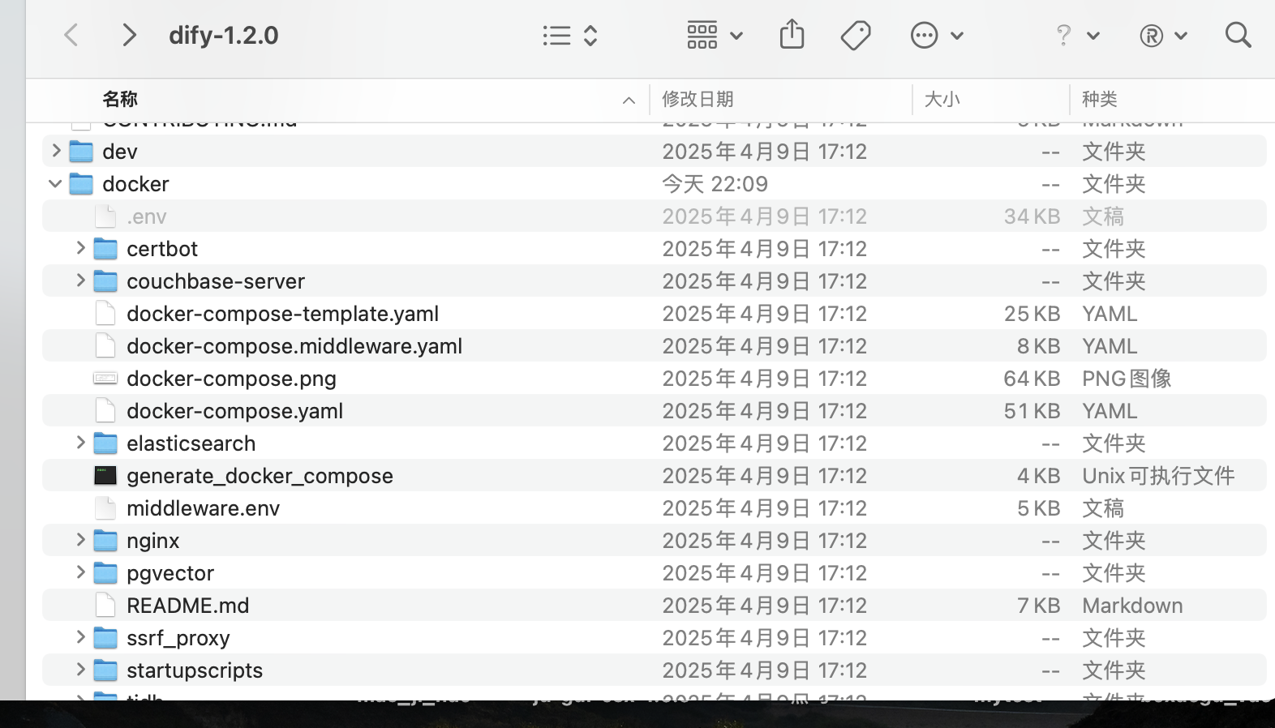
Task: Select the folder name elasticsearch
Action: (x=191, y=443)
